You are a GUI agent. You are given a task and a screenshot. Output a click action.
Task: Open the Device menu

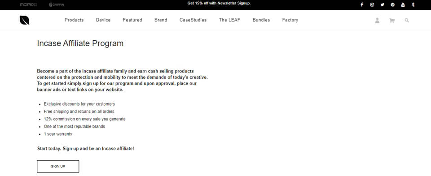tap(103, 20)
